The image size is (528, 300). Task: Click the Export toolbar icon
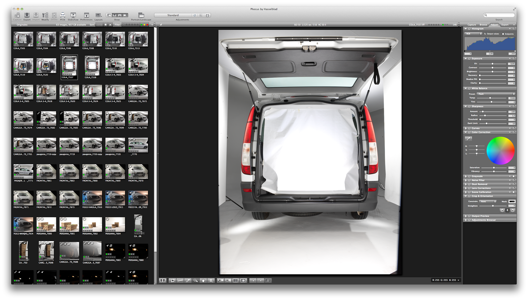(27, 15)
